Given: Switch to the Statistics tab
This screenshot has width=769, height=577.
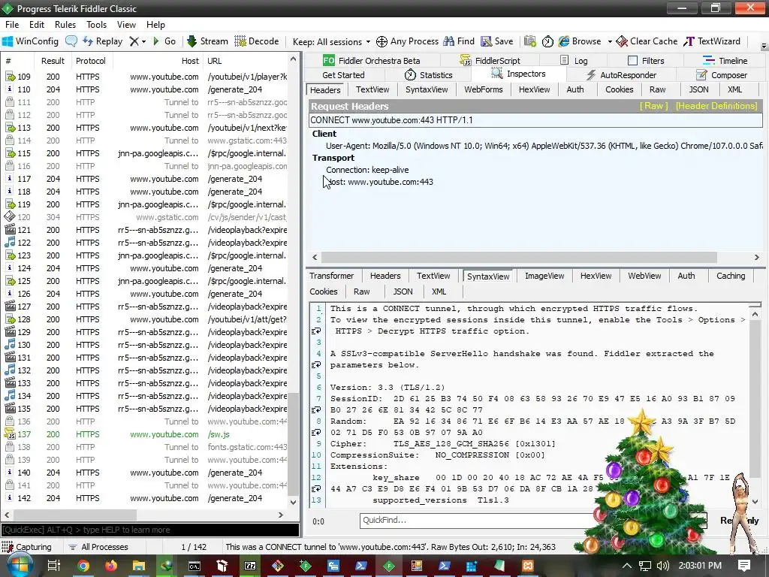Looking at the screenshot, I should pyautogui.click(x=428, y=75).
